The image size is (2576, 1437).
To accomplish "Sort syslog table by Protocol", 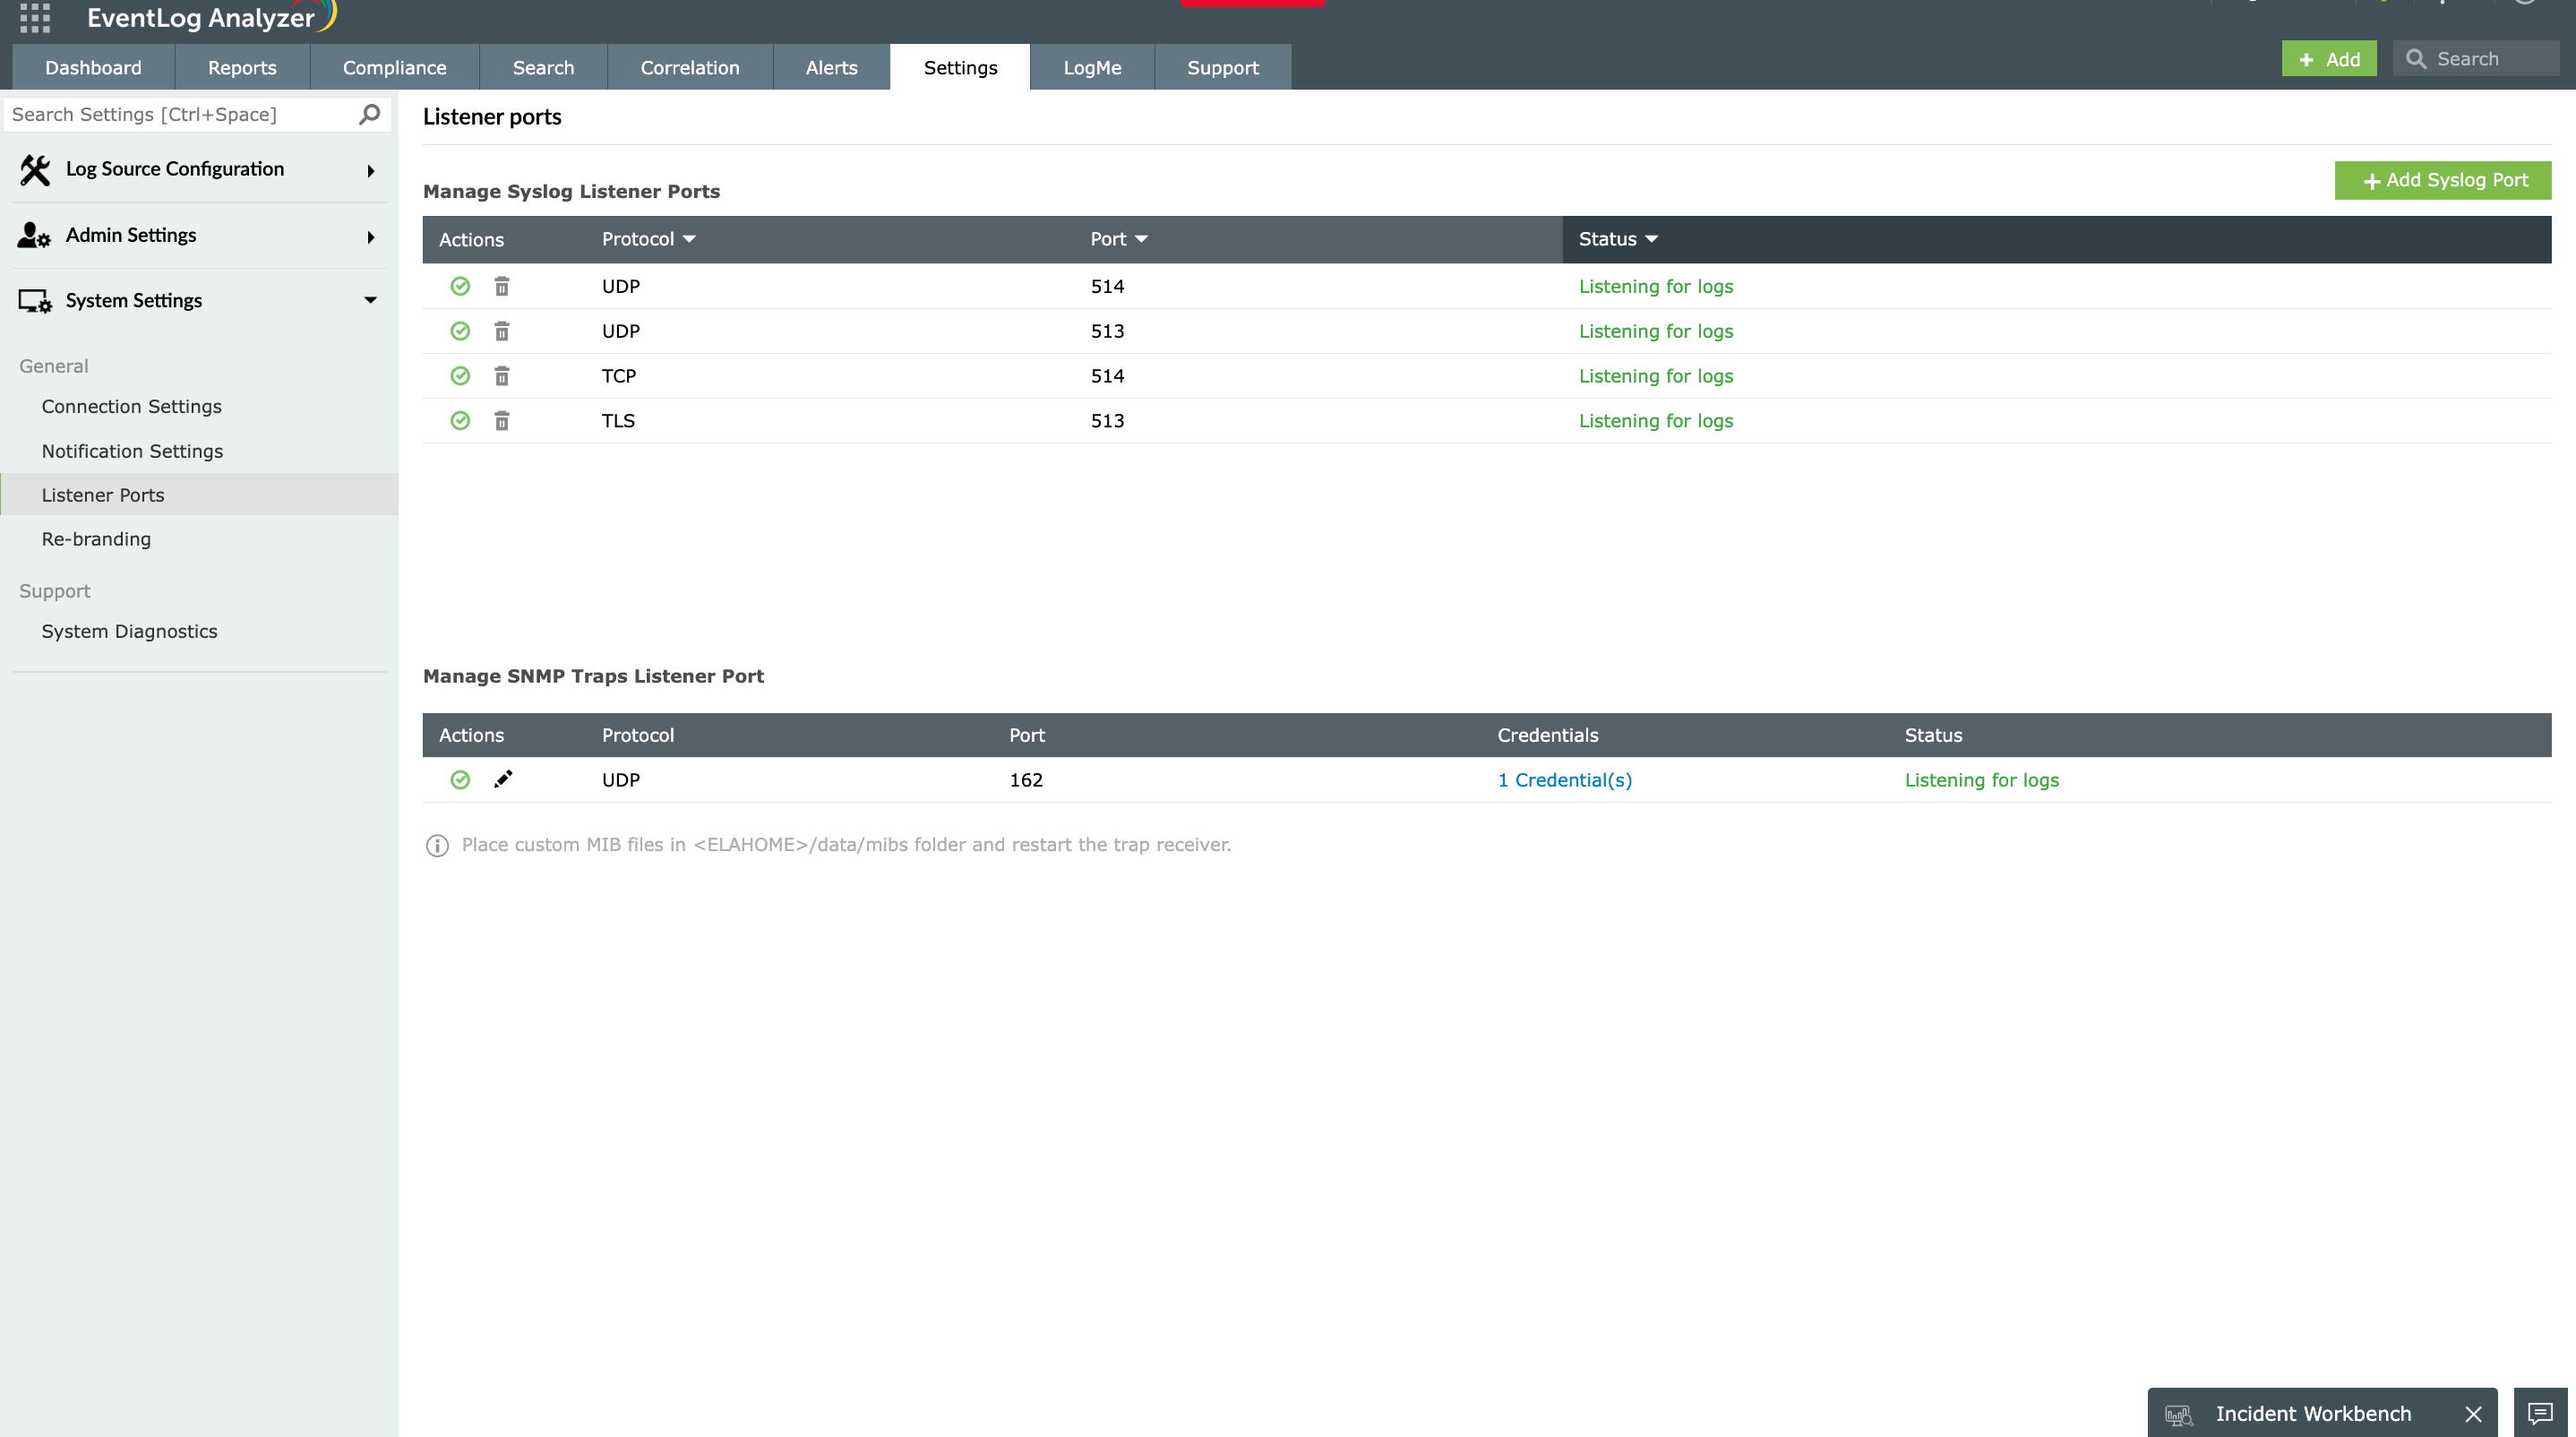I will click(648, 239).
